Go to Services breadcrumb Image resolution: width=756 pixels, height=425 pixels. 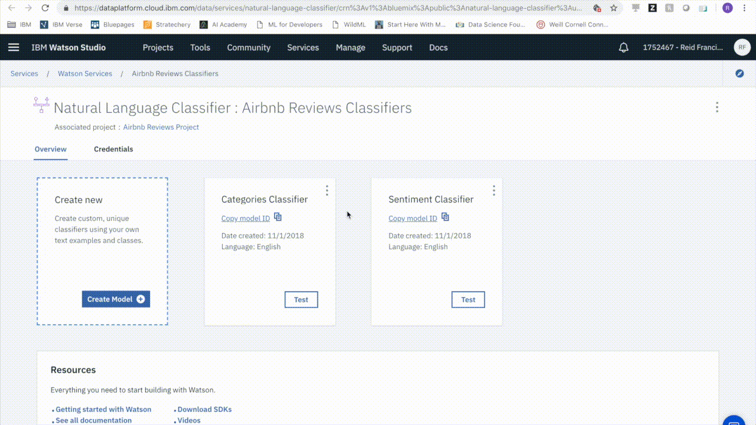pos(24,74)
